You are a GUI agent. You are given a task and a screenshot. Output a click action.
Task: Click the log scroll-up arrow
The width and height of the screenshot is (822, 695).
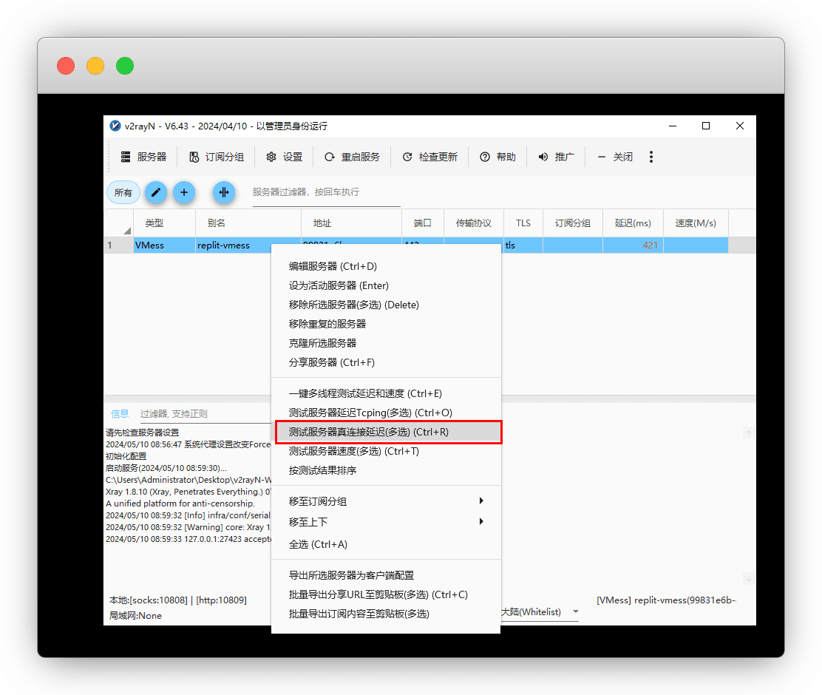pos(749,433)
